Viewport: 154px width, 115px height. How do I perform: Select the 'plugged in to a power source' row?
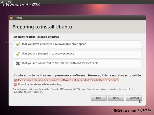[x=77, y=54]
